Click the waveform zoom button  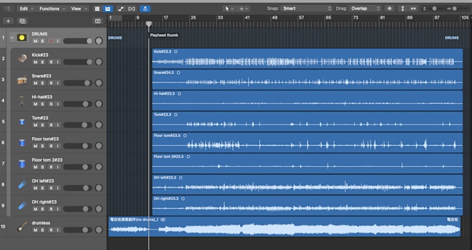point(389,9)
